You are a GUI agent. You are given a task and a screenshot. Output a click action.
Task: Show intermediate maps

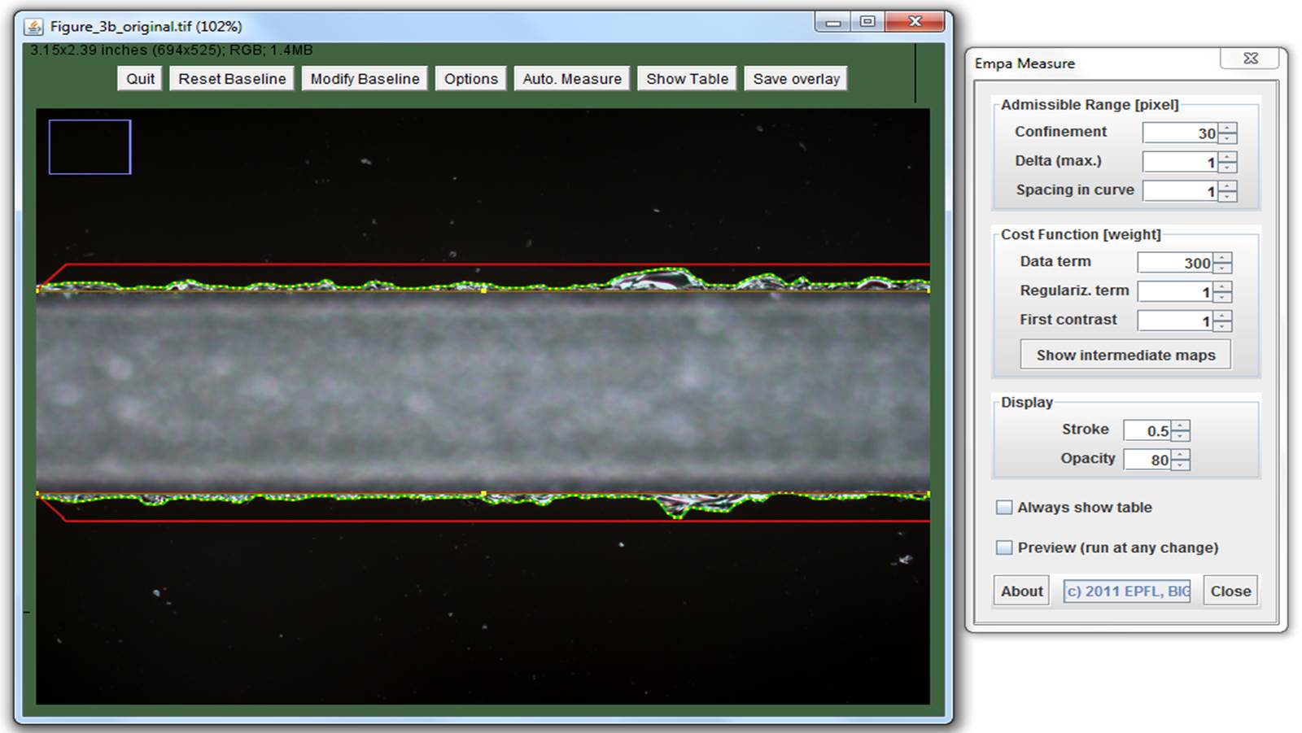coord(1125,355)
